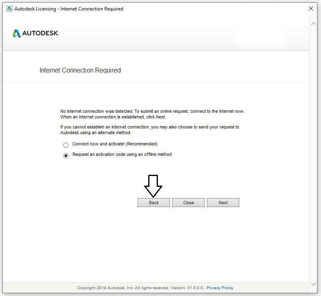Click the 'No Internet connection was detected' text

[x=153, y=114]
